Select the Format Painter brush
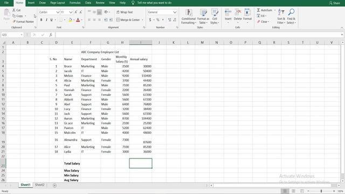This screenshot has width=345, height=194. [x=14, y=22]
